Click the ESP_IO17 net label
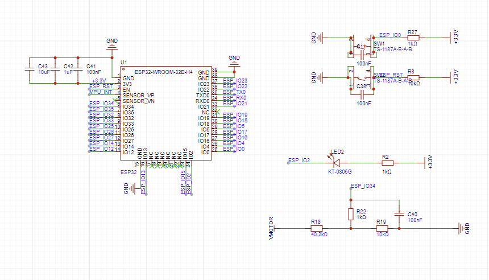 click(x=235, y=131)
